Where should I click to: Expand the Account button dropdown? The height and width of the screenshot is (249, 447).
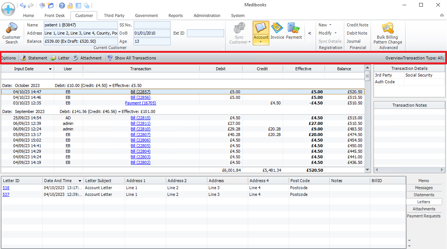pyautogui.click(x=261, y=42)
